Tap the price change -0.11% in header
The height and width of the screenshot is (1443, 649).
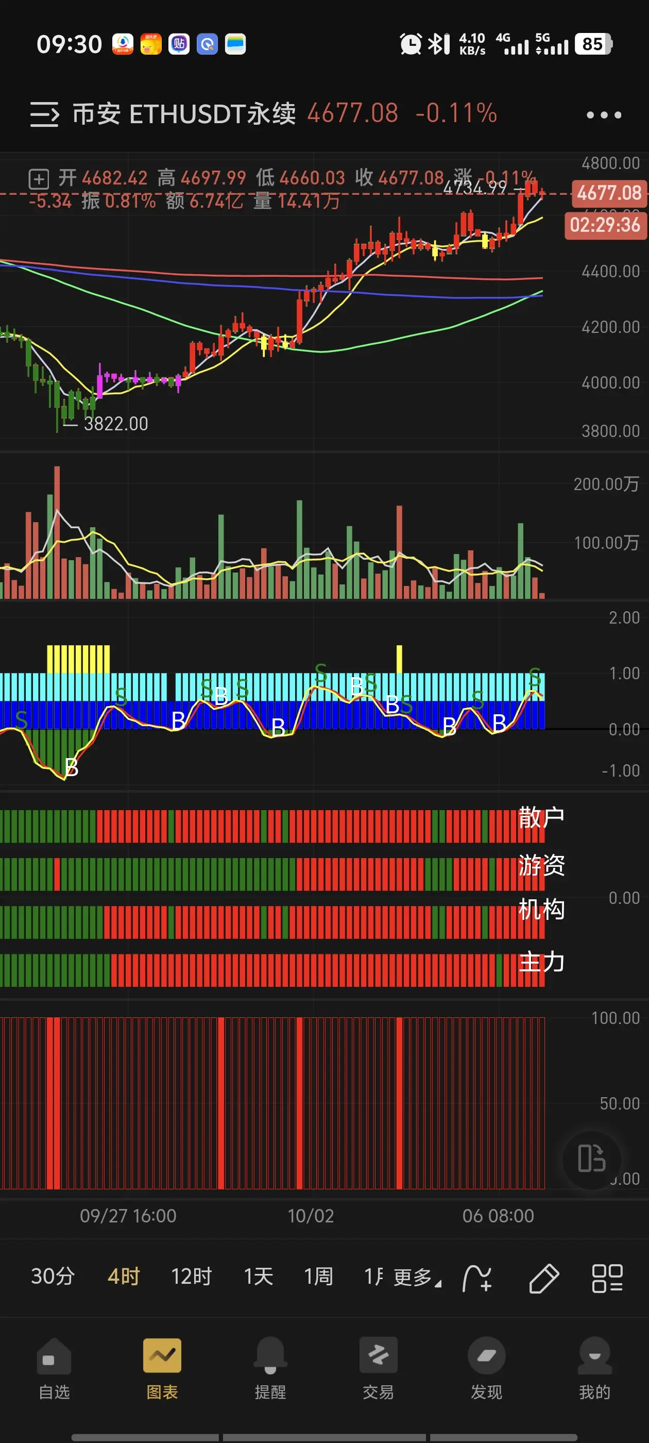[x=456, y=114]
